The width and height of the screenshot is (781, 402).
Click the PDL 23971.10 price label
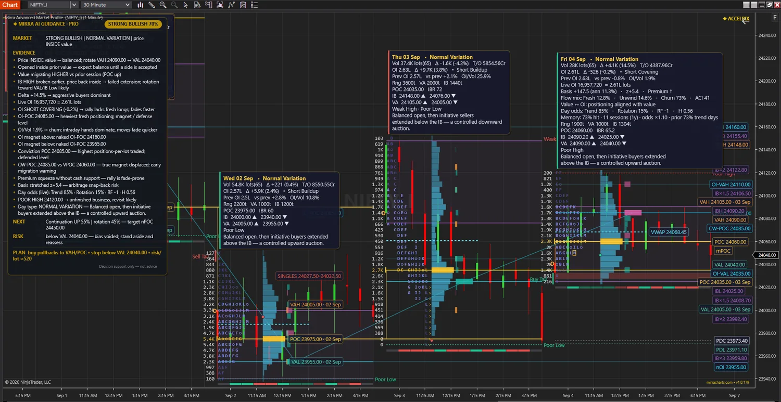732,350
